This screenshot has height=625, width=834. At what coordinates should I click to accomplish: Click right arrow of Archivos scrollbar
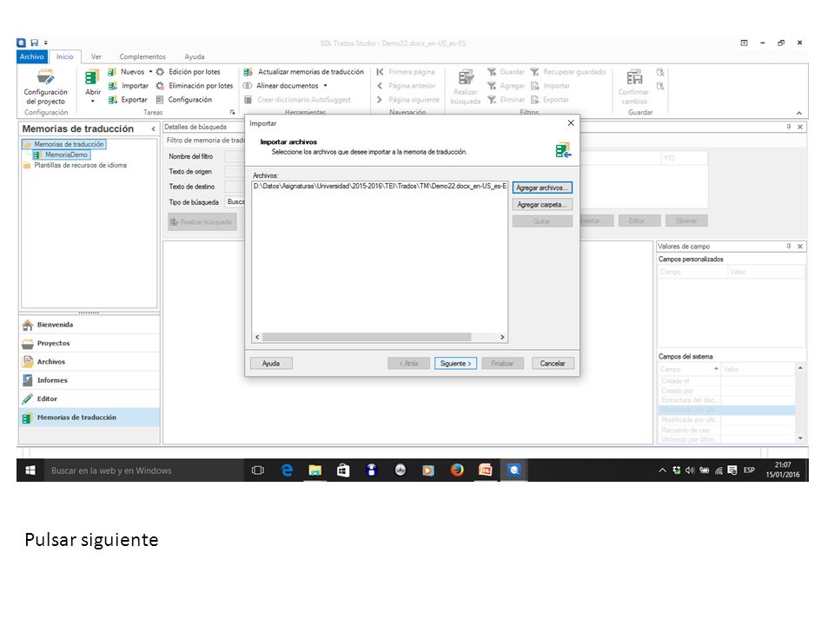pyautogui.click(x=501, y=337)
